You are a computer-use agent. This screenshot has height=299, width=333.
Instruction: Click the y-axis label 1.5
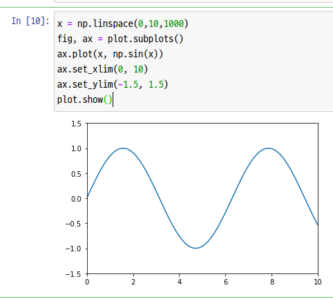tap(76, 124)
